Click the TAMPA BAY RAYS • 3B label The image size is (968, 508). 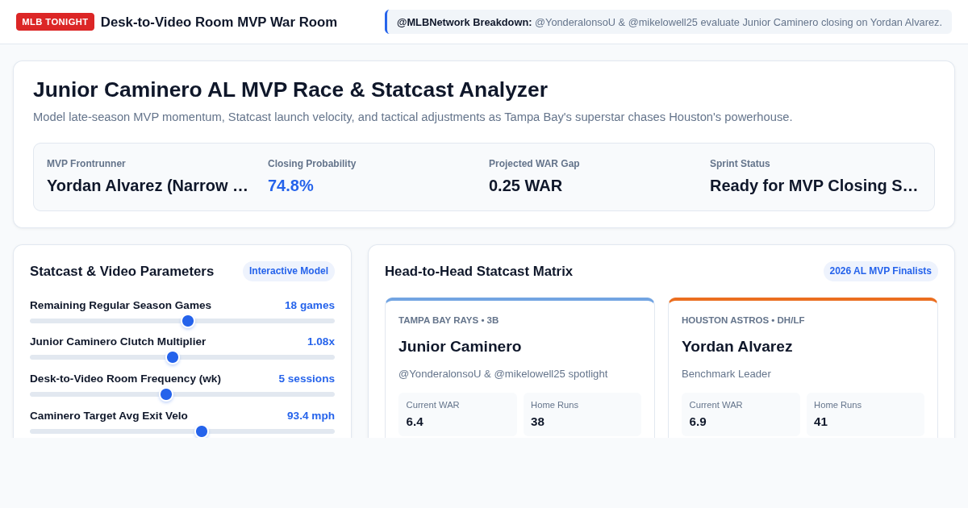449,320
